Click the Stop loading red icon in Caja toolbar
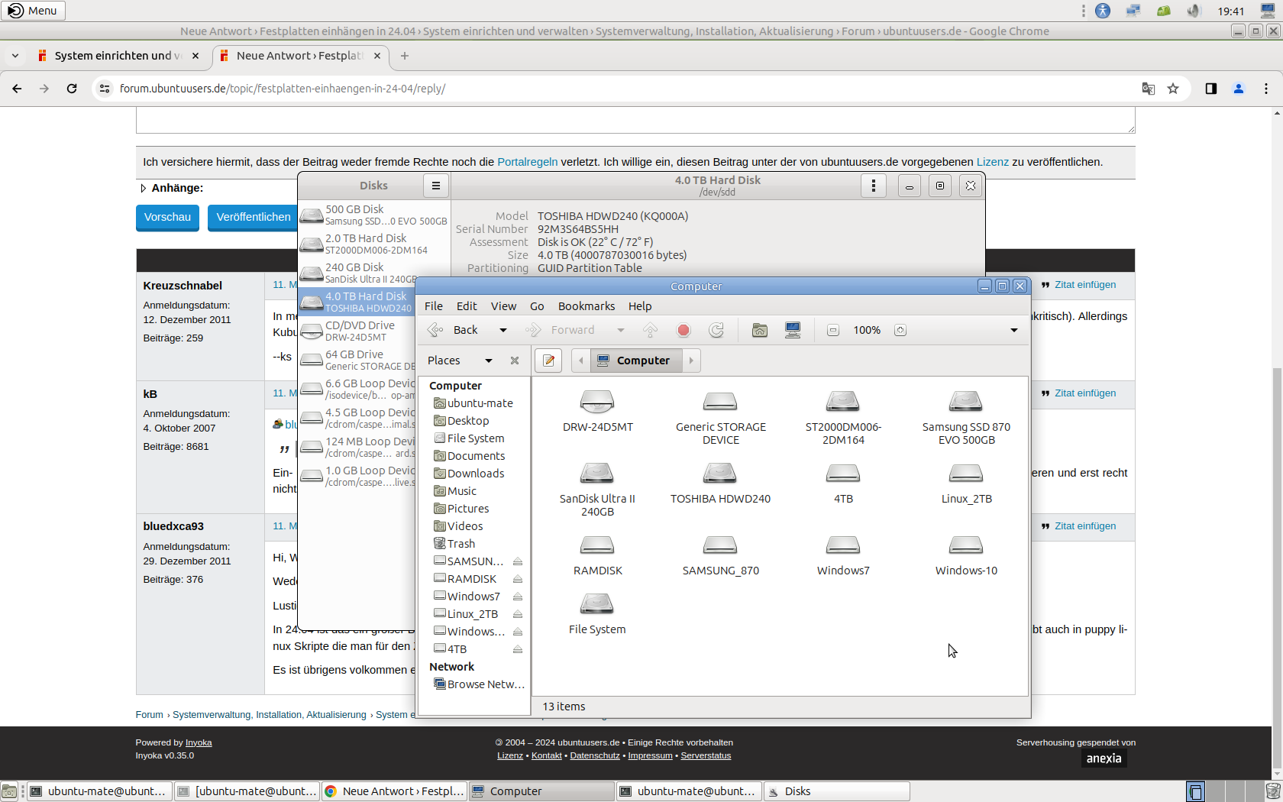 [x=684, y=330]
